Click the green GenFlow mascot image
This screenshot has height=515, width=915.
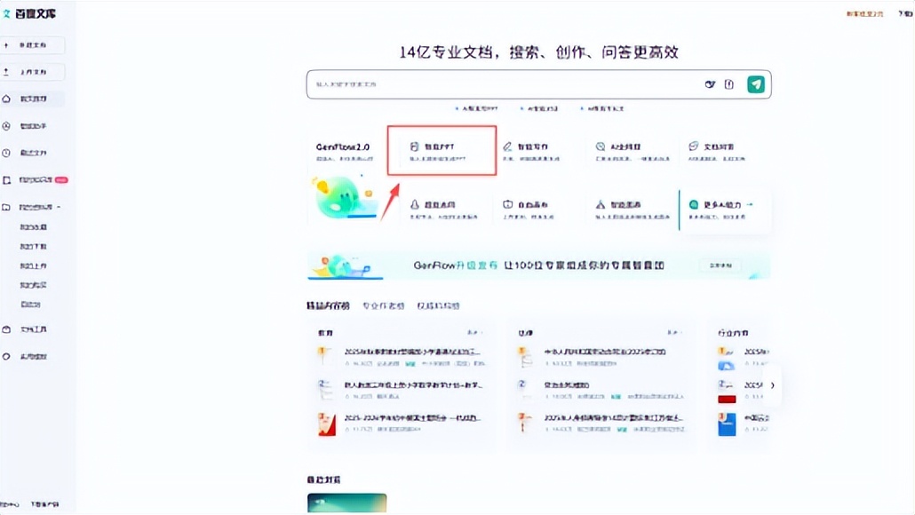tap(344, 198)
